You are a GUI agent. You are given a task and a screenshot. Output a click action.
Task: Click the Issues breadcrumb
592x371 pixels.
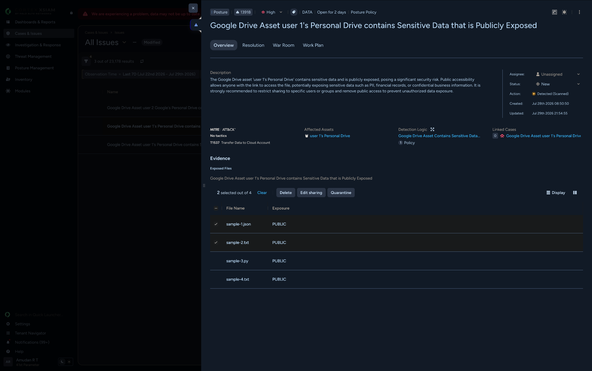point(119,33)
